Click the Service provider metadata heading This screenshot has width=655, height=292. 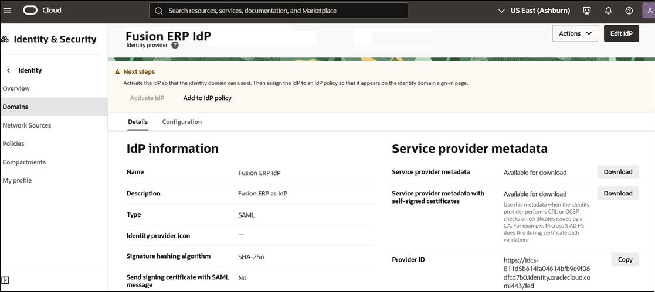click(470, 149)
